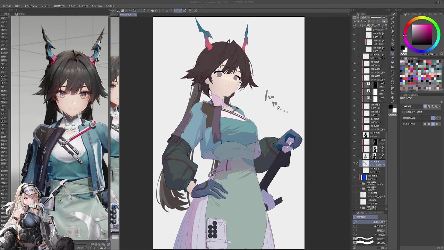Open the 作成方法 dropdown arrow
The image size is (444, 250).
[x=440, y=106]
